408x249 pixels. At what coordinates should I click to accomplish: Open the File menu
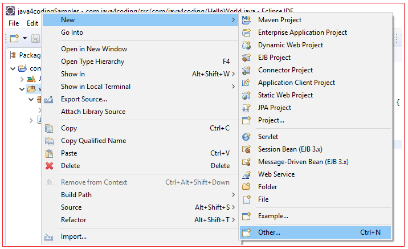pyautogui.click(x=14, y=23)
